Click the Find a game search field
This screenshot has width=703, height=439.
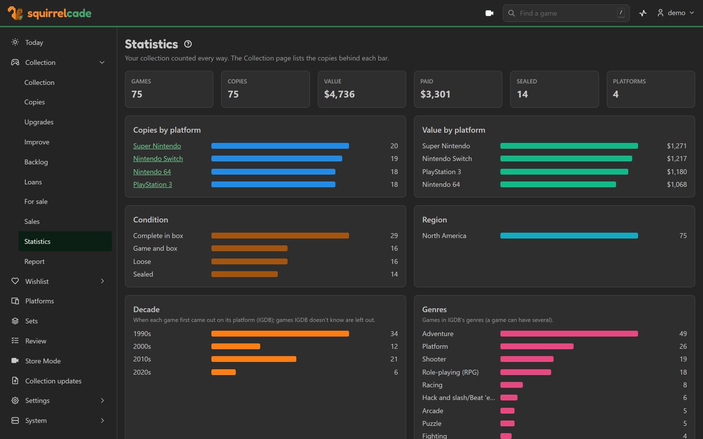[566, 13]
